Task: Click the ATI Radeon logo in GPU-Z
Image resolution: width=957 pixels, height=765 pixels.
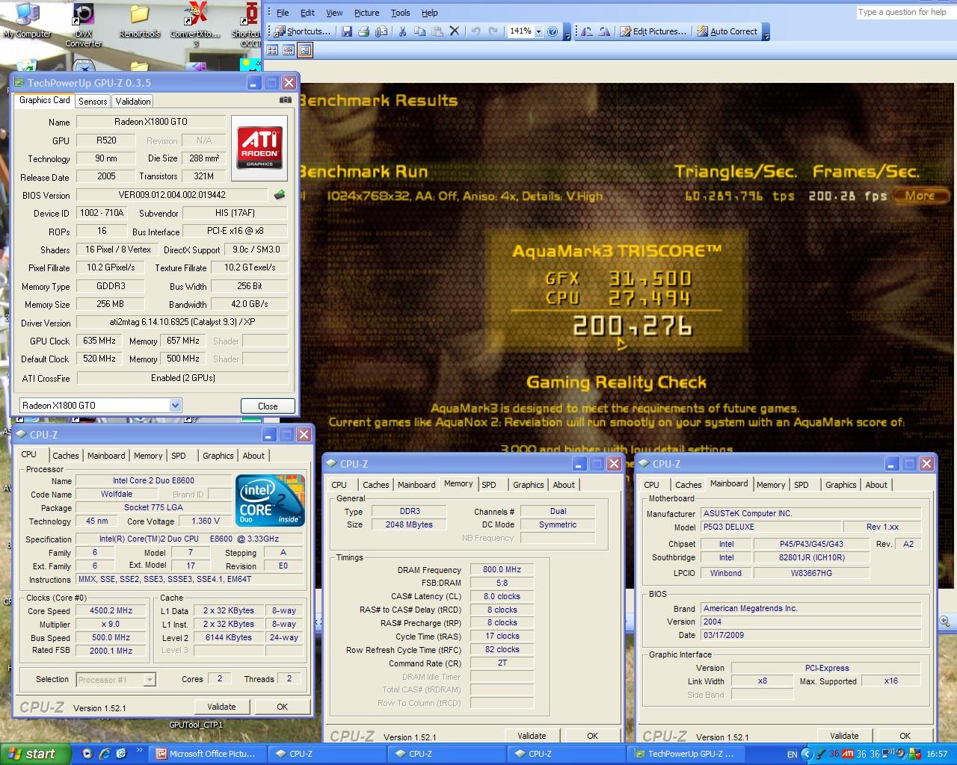Action: 259,148
